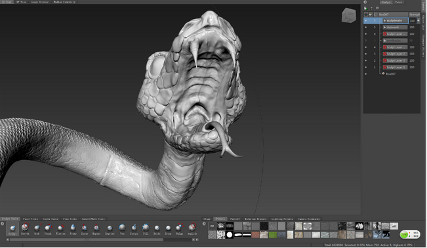The width and height of the screenshot is (427, 248).
Task: Select the Foamy tool
Action: 73,229
